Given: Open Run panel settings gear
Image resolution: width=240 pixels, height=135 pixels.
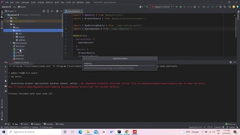Looking at the screenshot, I should tap(231, 62).
